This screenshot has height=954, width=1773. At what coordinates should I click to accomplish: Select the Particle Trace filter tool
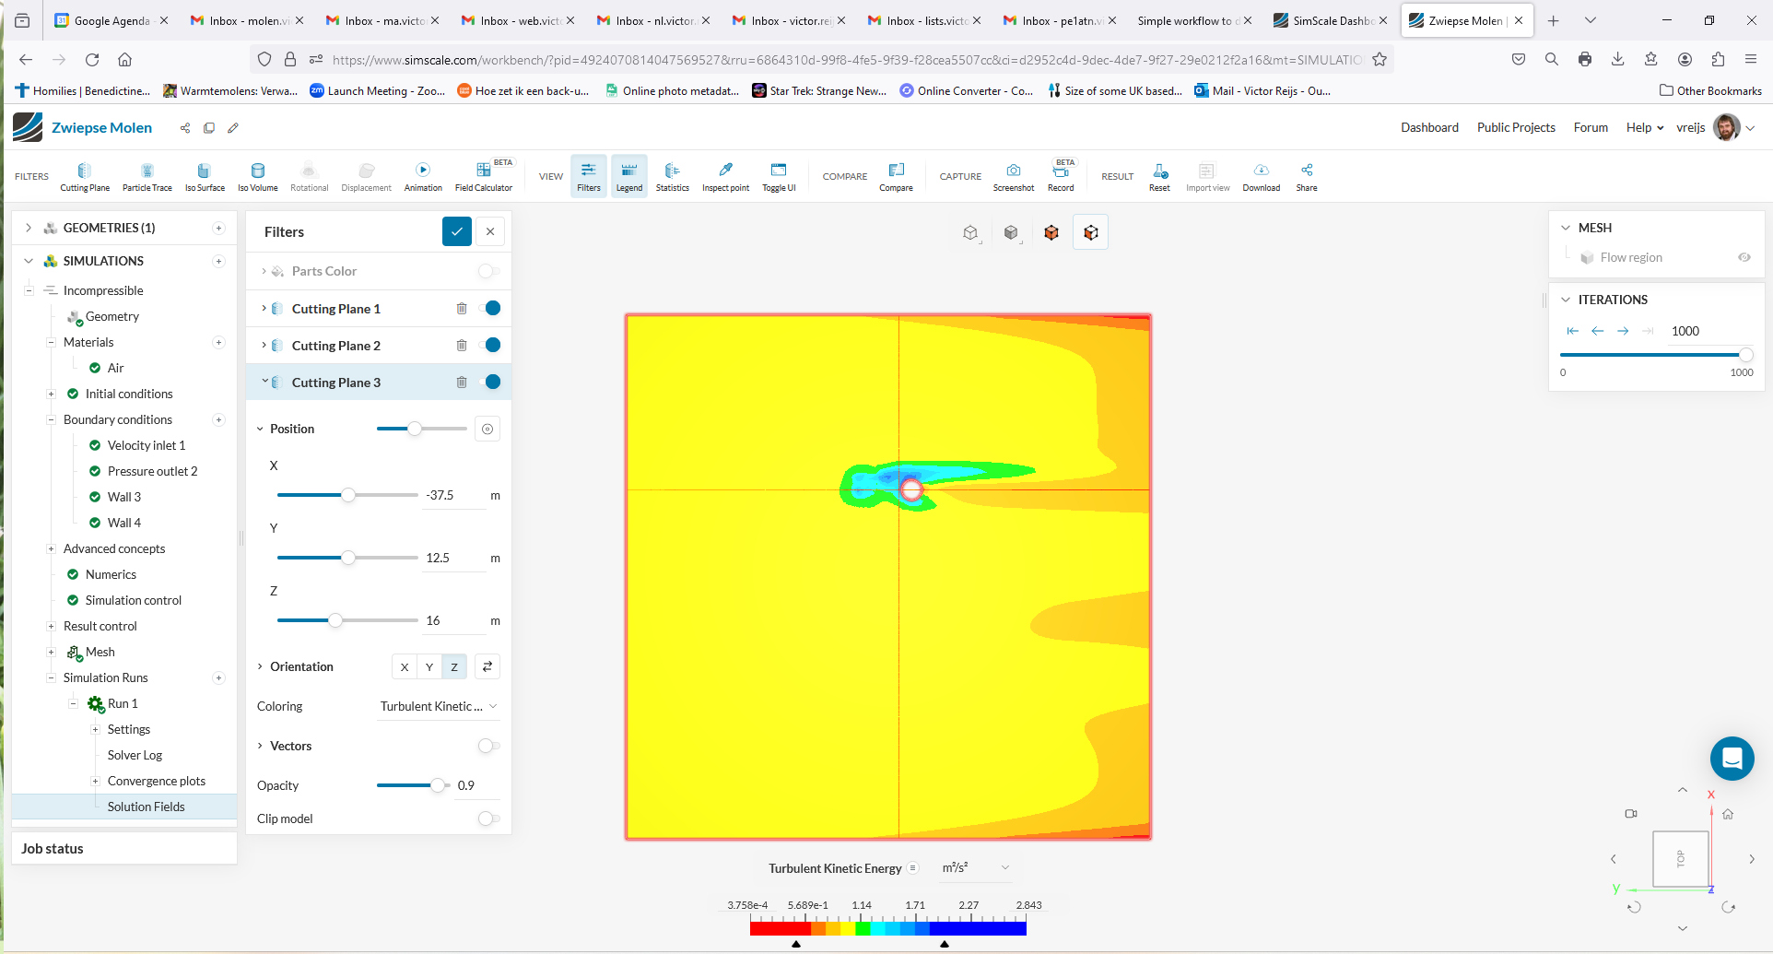tap(147, 175)
